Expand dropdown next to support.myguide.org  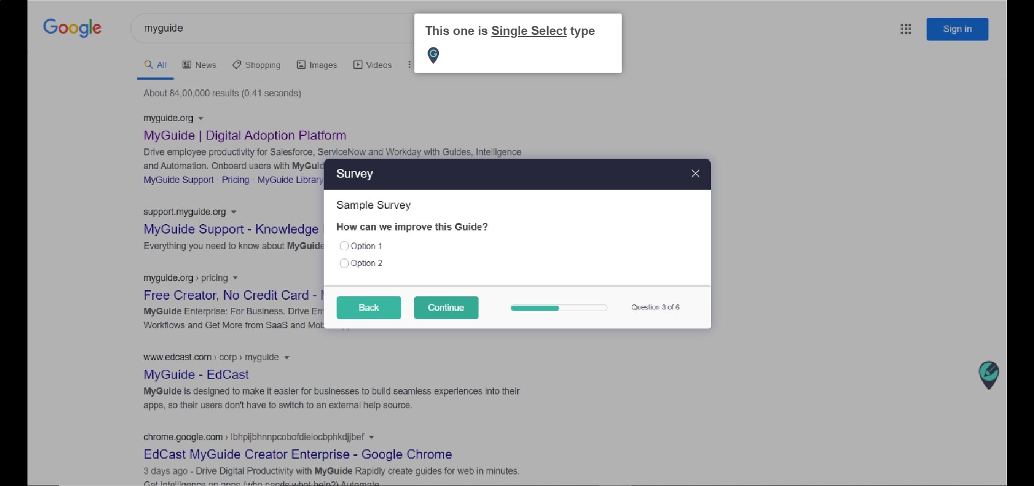234,212
